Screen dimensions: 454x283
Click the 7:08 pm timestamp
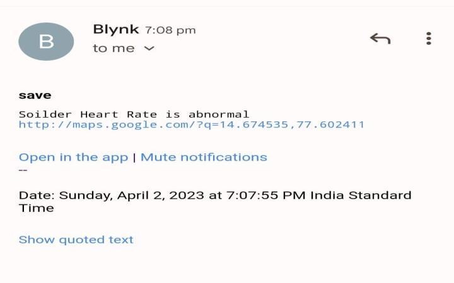tap(170, 30)
